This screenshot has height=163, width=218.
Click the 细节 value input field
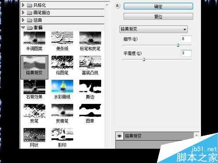coord(186,39)
